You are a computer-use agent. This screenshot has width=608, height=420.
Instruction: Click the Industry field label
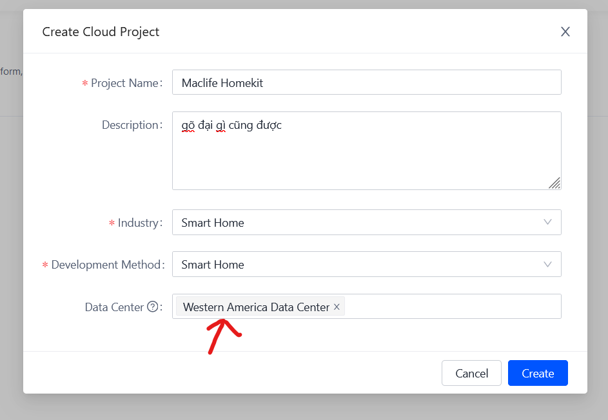pos(137,223)
